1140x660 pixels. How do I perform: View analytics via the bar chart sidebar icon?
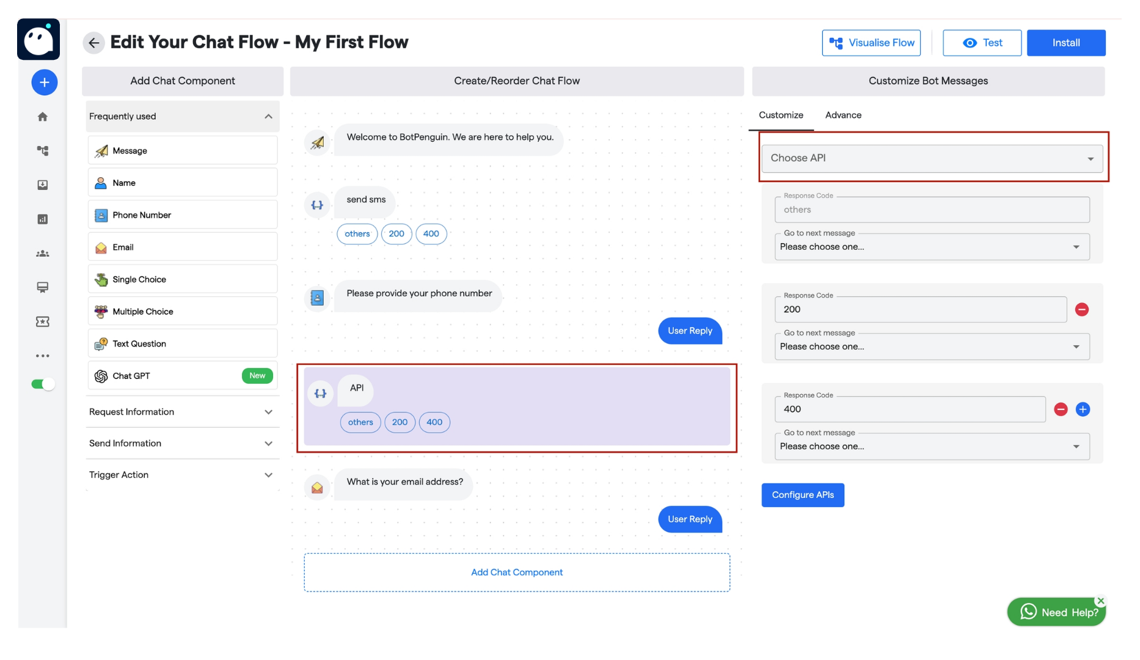[42, 219]
